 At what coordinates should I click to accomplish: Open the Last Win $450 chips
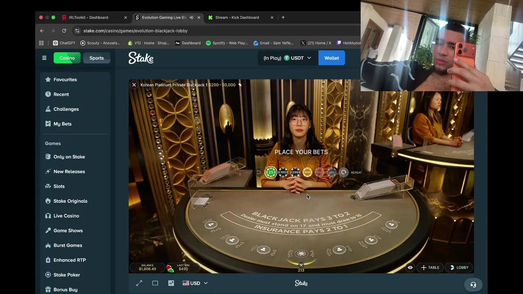pyautogui.click(x=183, y=267)
